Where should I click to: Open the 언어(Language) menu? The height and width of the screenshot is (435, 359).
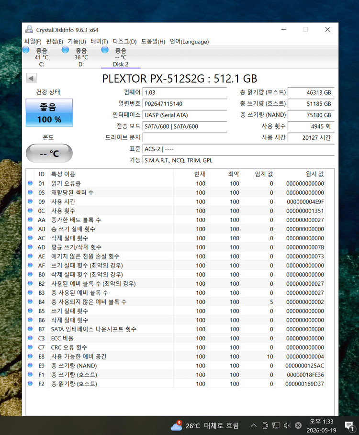(189, 41)
